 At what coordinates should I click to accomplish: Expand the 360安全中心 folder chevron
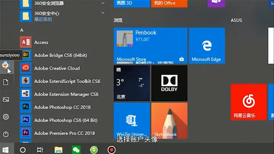(103, 13)
